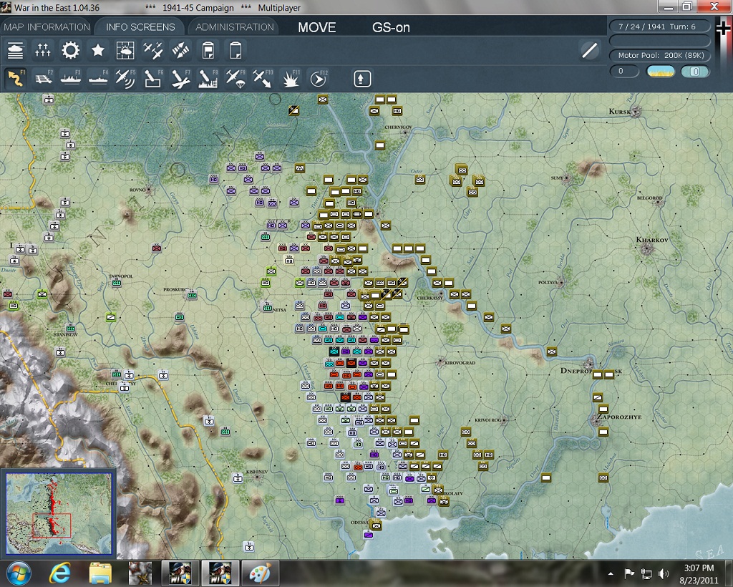Click the Tarnopol city label

coord(121,276)
